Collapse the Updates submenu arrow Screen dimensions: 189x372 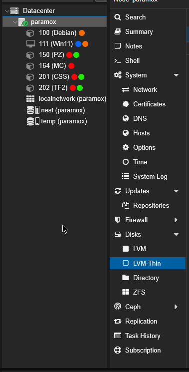176,191
